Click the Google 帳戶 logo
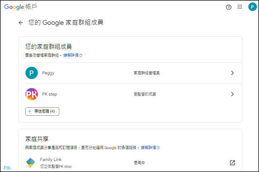This screenshot has width=259, height=172. click(21, 7)
